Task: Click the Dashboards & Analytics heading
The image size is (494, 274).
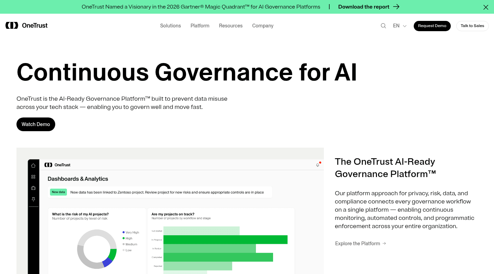Action: (78, 179)
